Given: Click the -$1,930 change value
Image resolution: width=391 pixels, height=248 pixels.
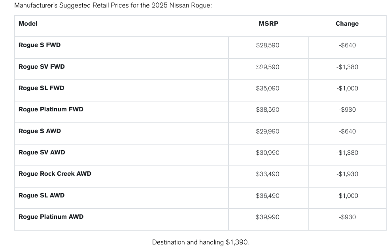Looking at the screenshot, I should (x=347, y=174).
